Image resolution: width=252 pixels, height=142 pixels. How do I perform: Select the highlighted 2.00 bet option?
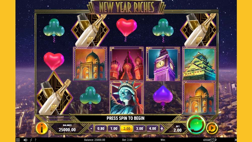point(127,128)
